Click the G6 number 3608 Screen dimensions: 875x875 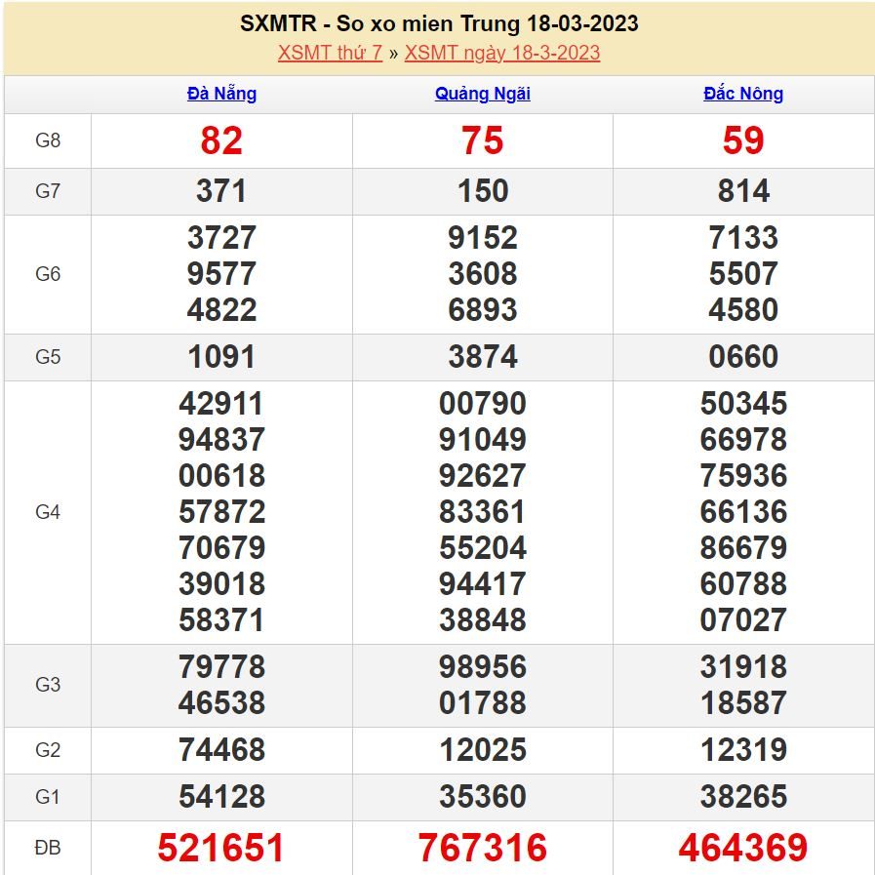483,274
